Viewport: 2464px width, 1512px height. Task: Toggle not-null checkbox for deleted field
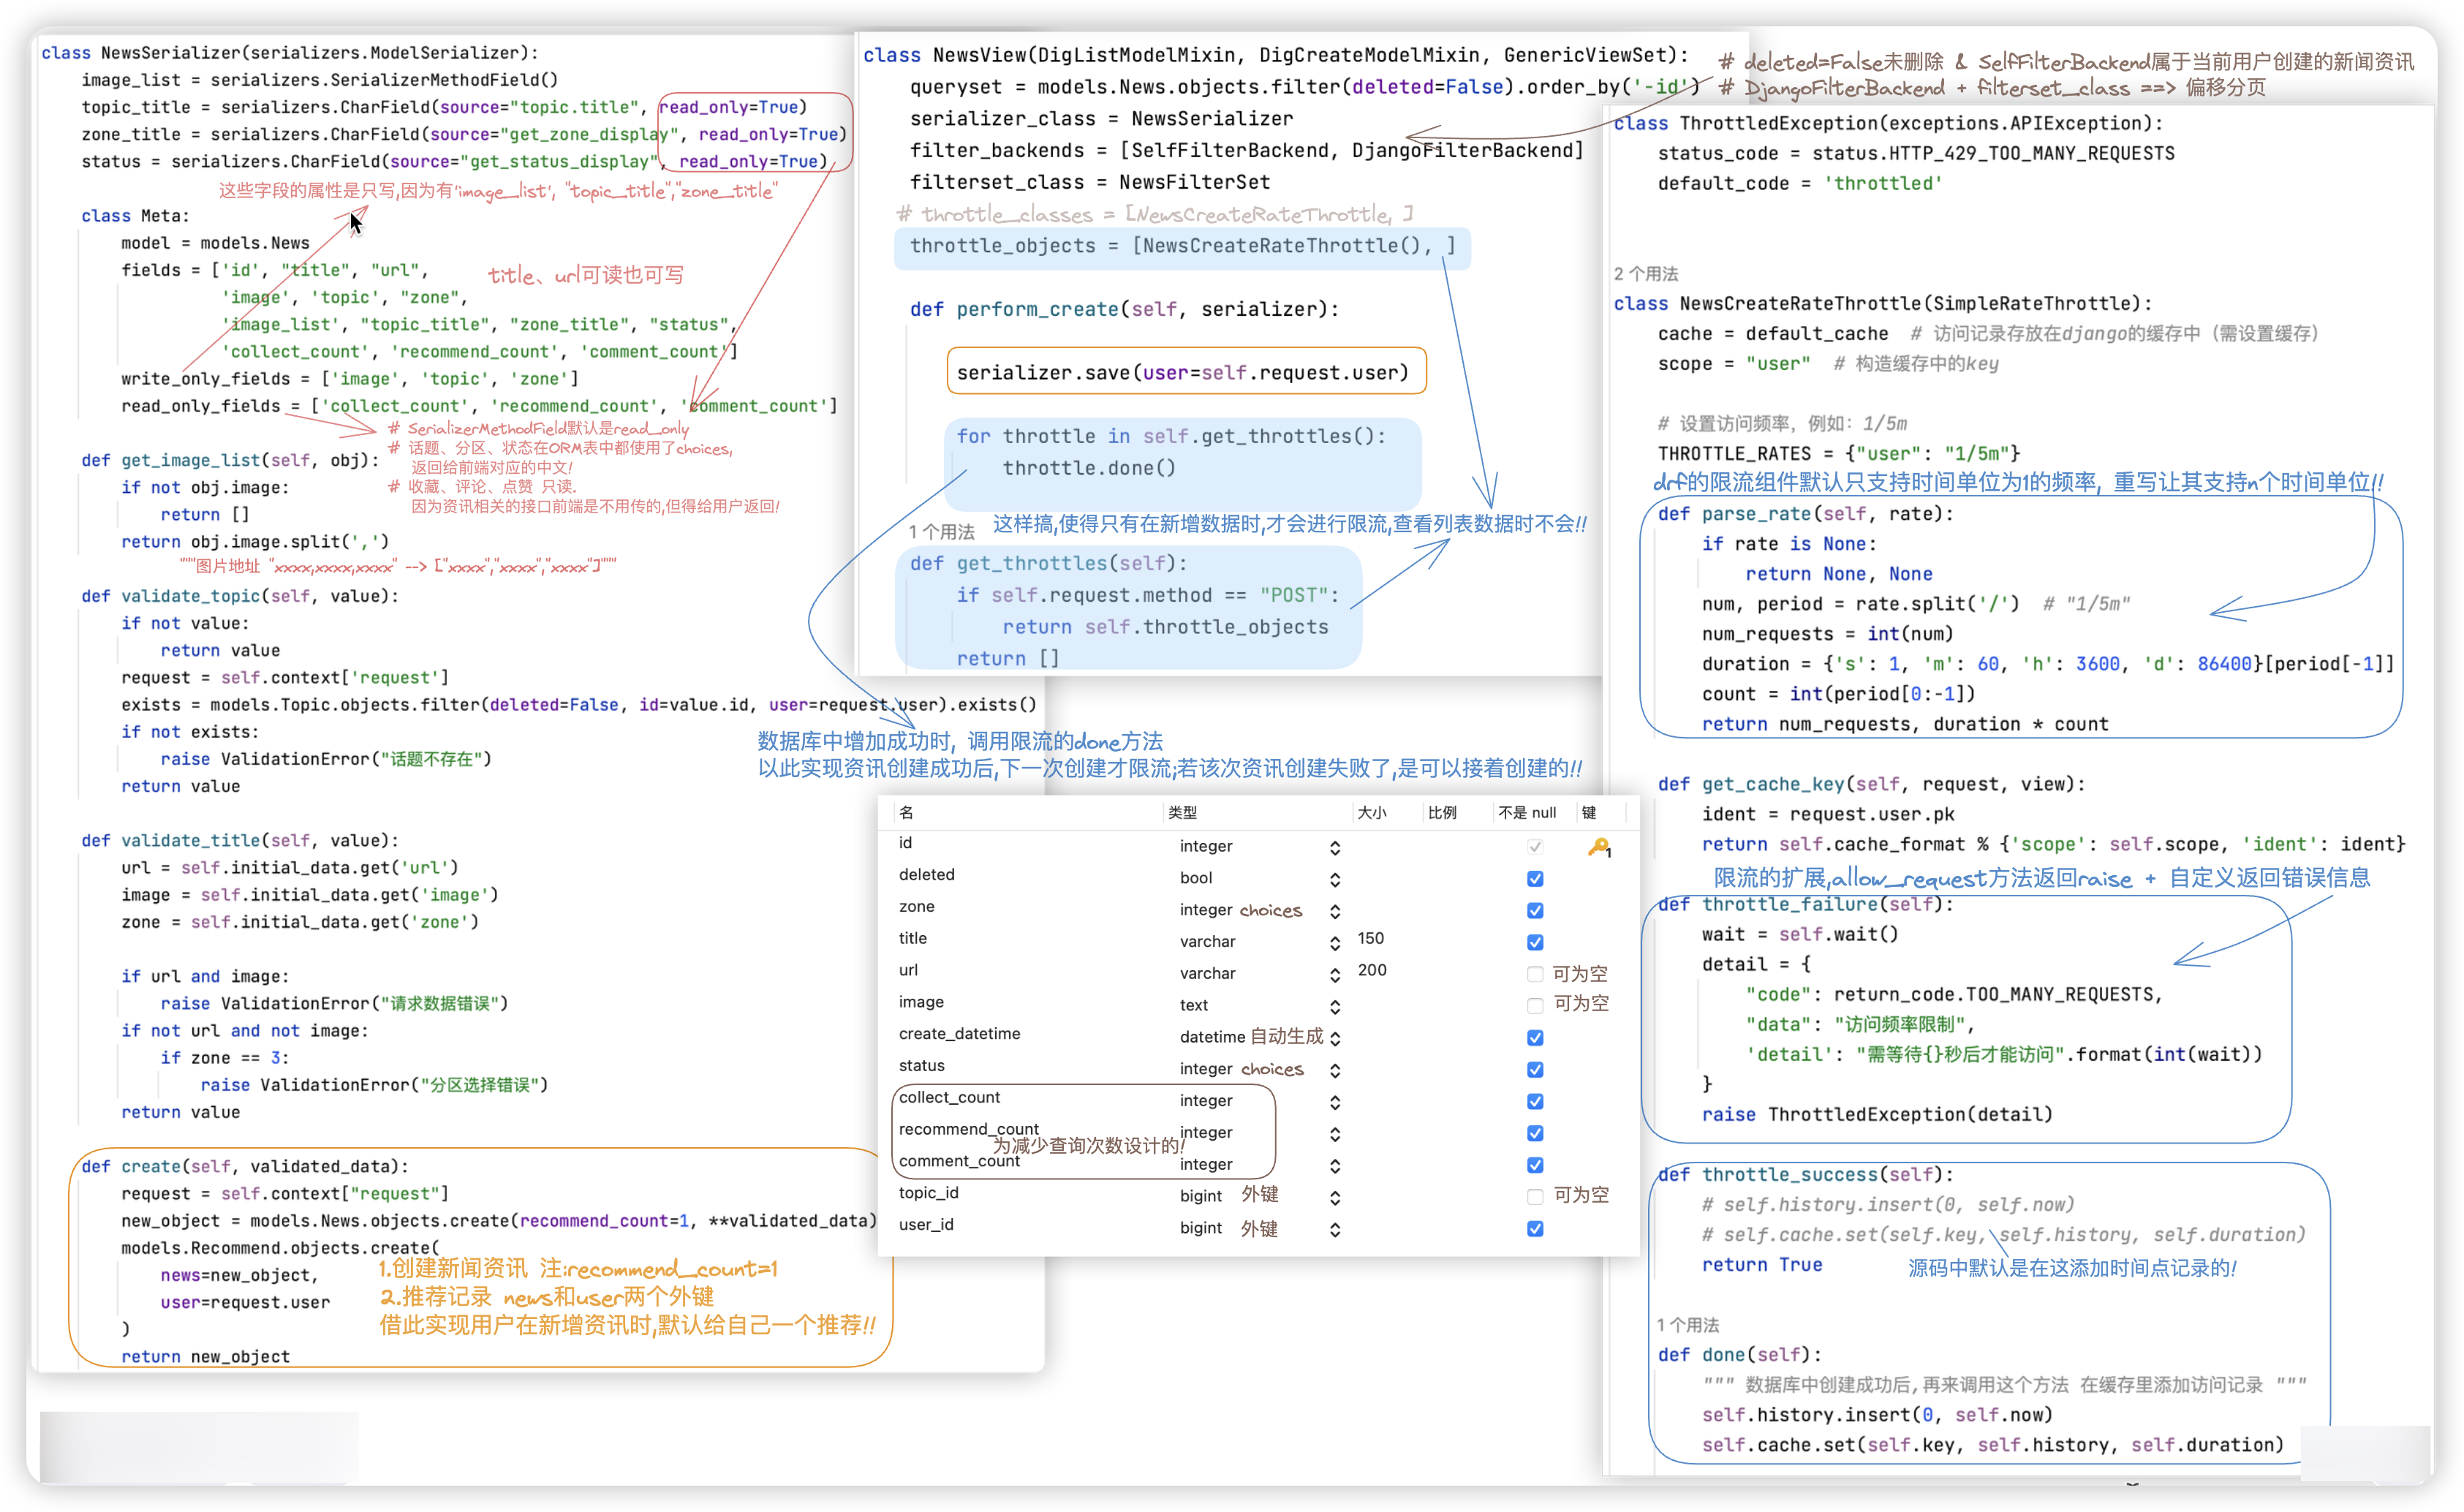[x=1535, y=879]
